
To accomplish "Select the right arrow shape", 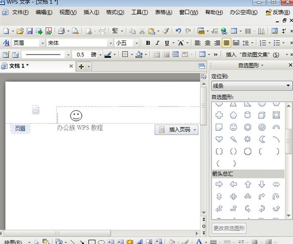I will [219, 184].
